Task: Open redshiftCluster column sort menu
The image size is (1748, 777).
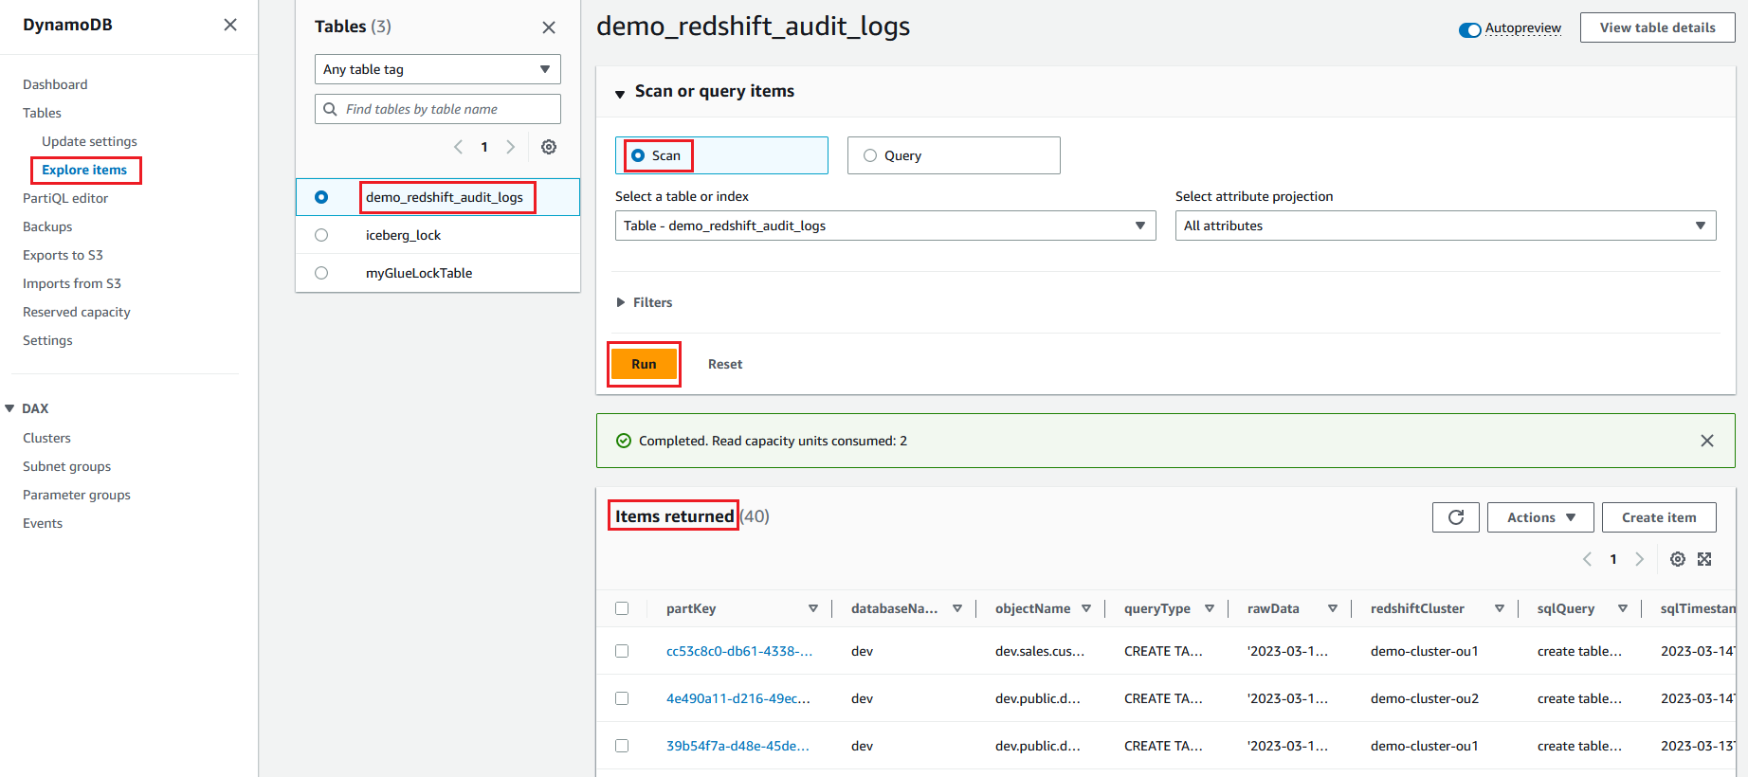Action: 1500,608
